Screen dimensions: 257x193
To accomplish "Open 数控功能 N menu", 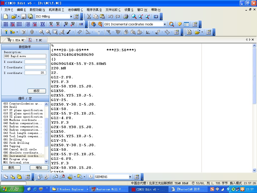I will click(x=37, y=10).
